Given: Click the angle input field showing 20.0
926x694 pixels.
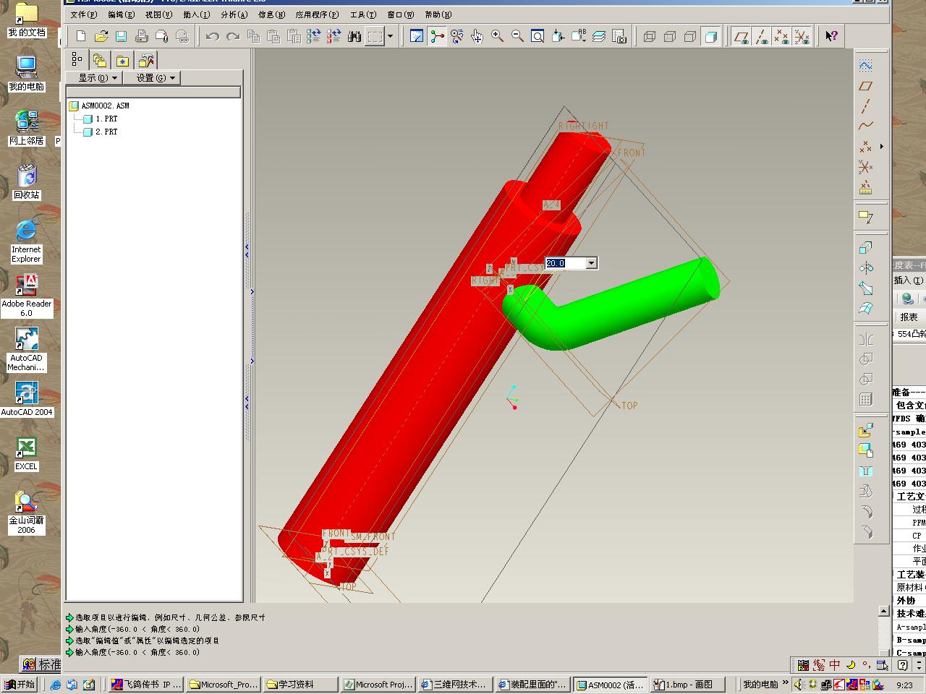Looking at the screenshot, I should tap(565, 263).
